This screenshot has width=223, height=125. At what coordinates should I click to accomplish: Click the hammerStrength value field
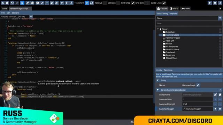198,104
